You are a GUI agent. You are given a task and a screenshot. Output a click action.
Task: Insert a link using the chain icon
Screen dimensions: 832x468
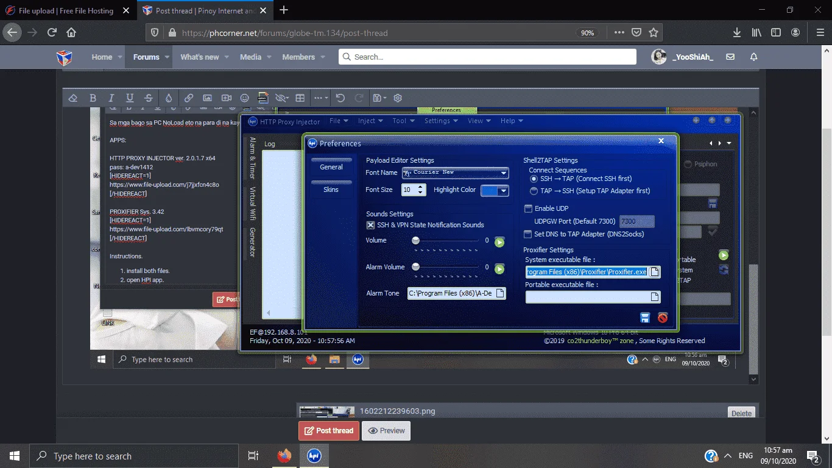point(189,98)
